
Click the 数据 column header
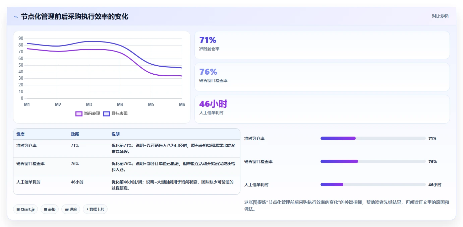point(75,134)
